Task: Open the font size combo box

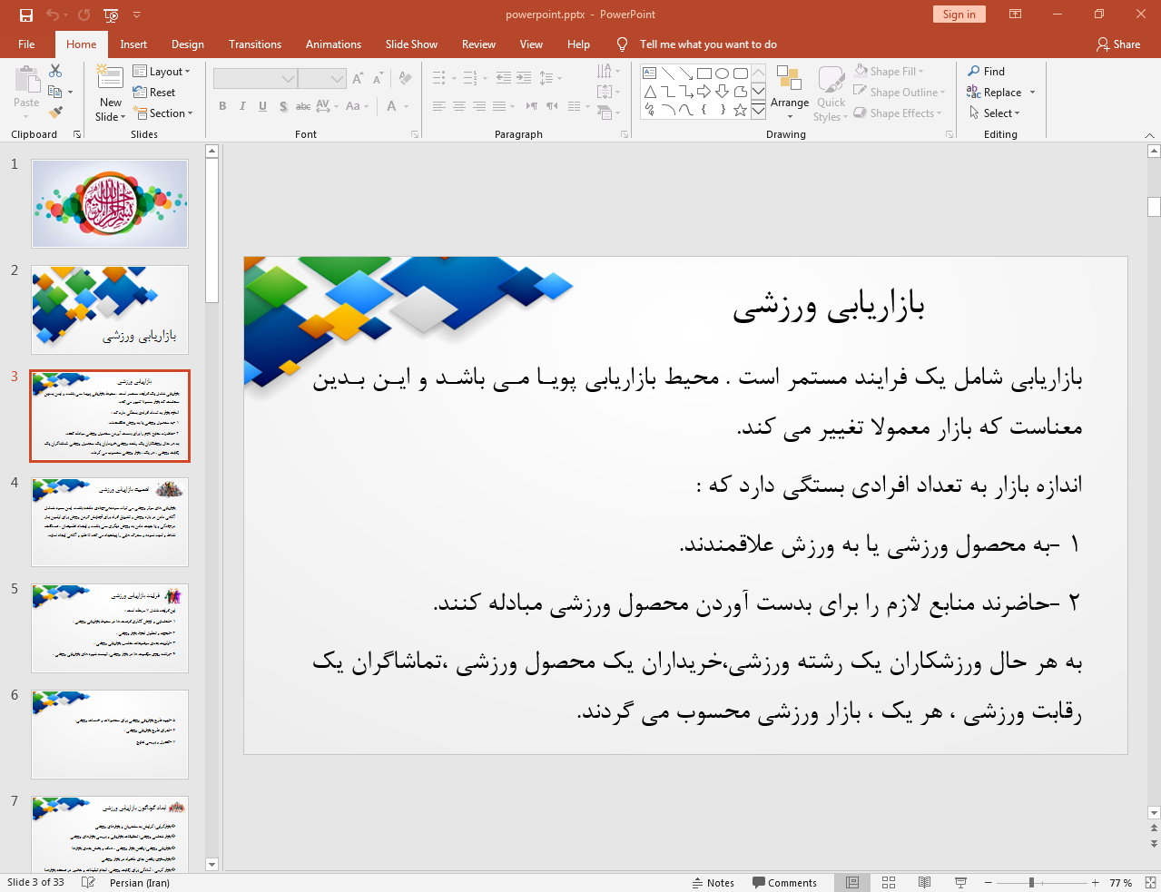Action: [x=322, y=79]
